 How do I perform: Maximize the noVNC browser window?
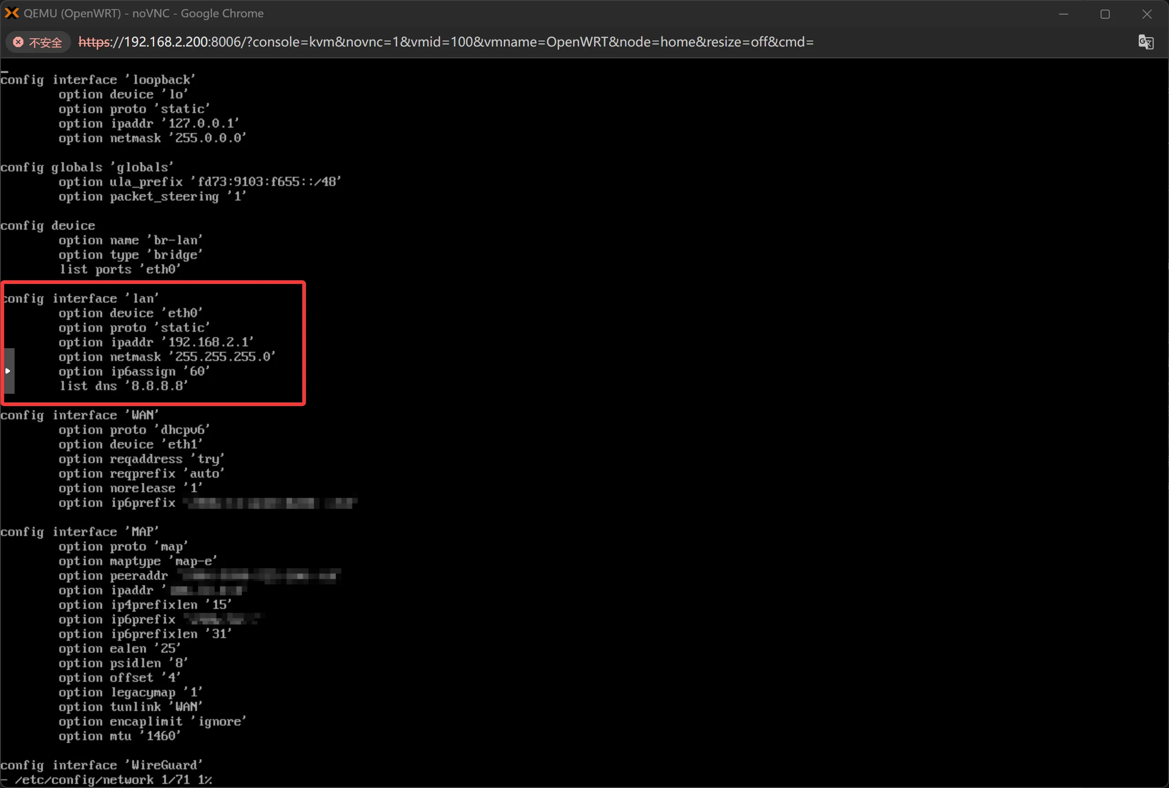1105,14
